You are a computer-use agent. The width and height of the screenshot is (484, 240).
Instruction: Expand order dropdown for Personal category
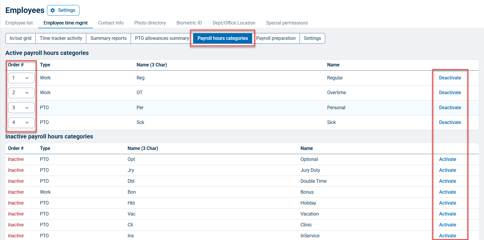click(21, 108)
